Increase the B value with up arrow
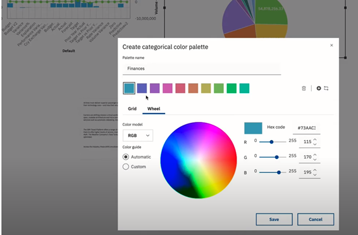The image size is (358, 235). [x=315, y=170]
